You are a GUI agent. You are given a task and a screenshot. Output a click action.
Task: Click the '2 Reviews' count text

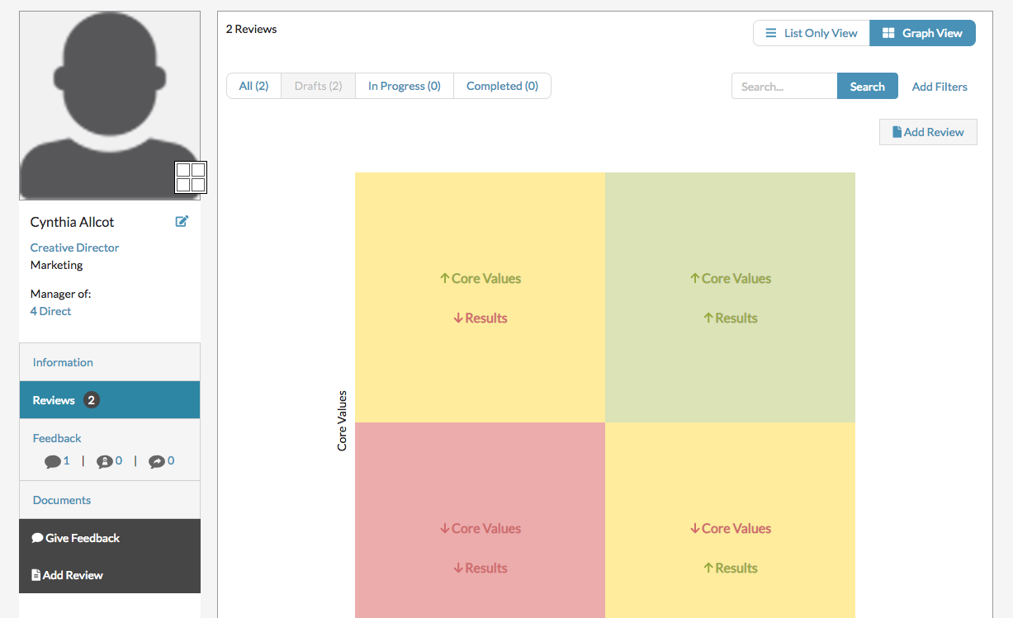click(x=251, y=29)
